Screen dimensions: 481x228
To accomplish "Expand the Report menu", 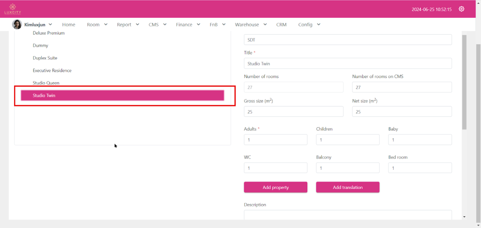I will click(128, 24).
